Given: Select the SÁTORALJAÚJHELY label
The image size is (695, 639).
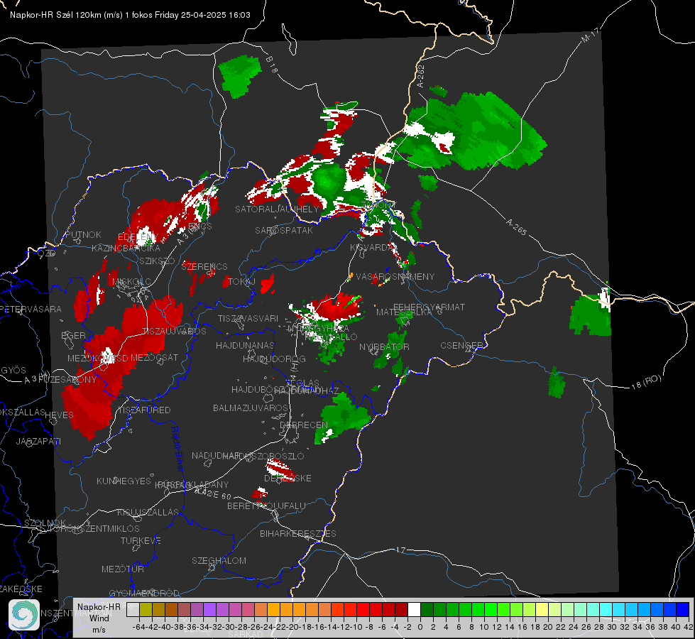Looking at the screenshot, I should pyautogui.click(x=277, y=209).
